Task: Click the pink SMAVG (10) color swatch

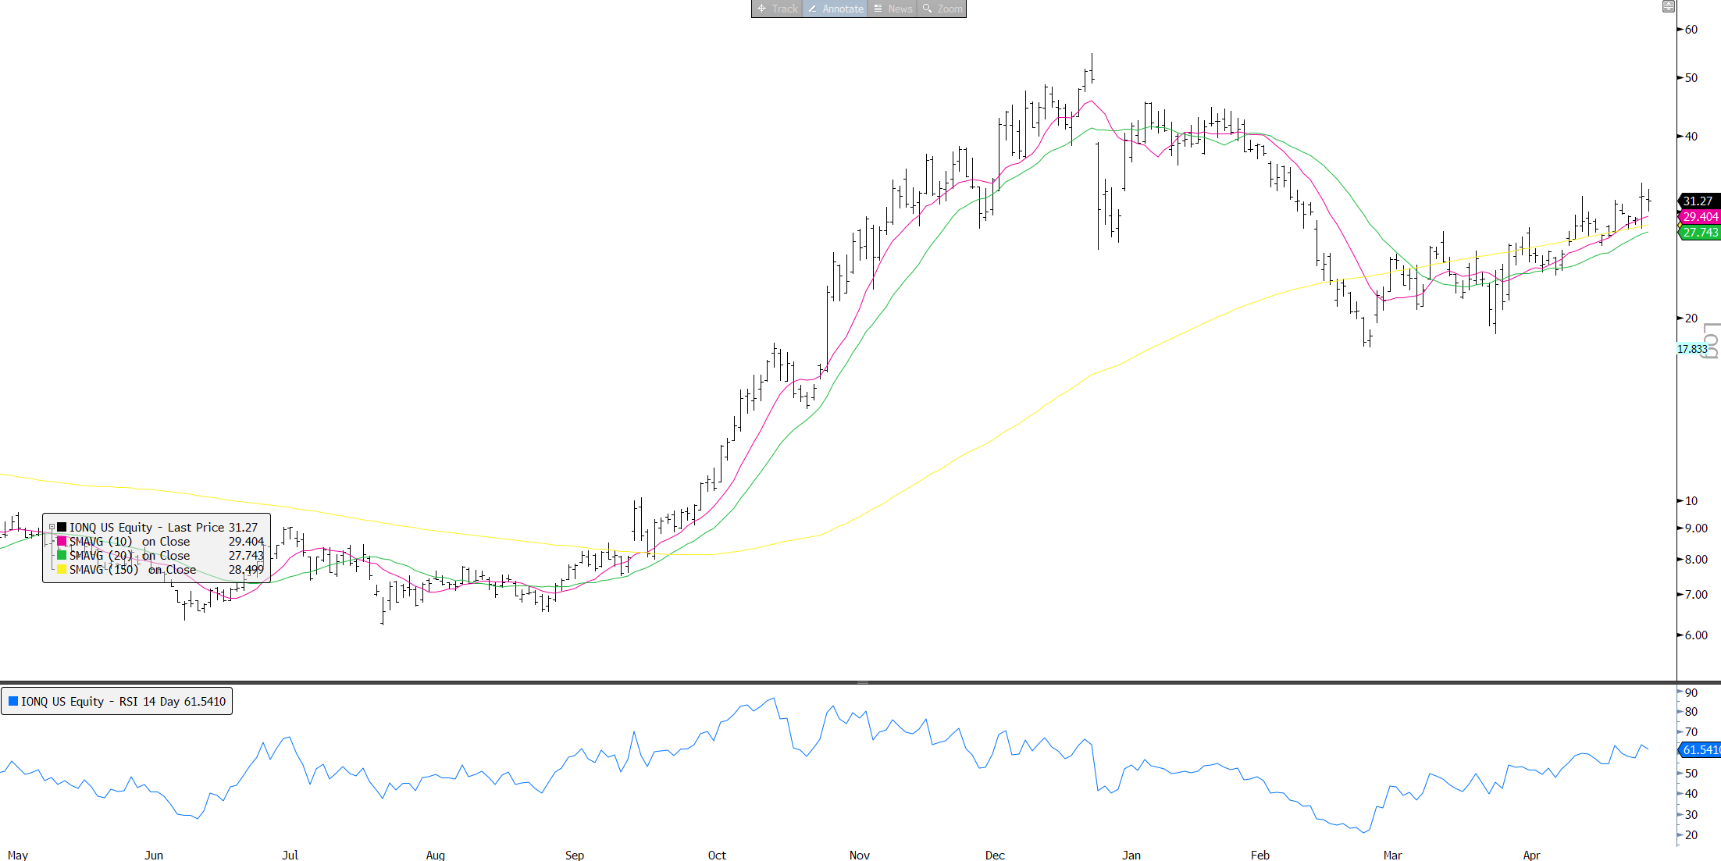Action: 62,542
